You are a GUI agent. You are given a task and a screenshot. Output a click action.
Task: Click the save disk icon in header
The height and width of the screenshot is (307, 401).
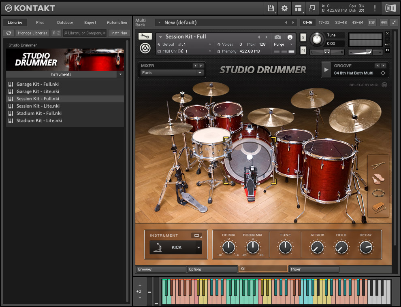(x=271, y=8)
